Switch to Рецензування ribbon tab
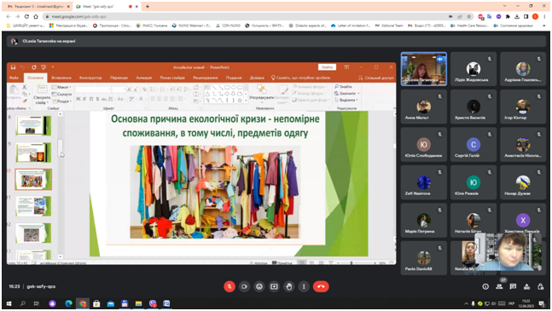This screenshot has height=311, width=552. pos(206,78)
